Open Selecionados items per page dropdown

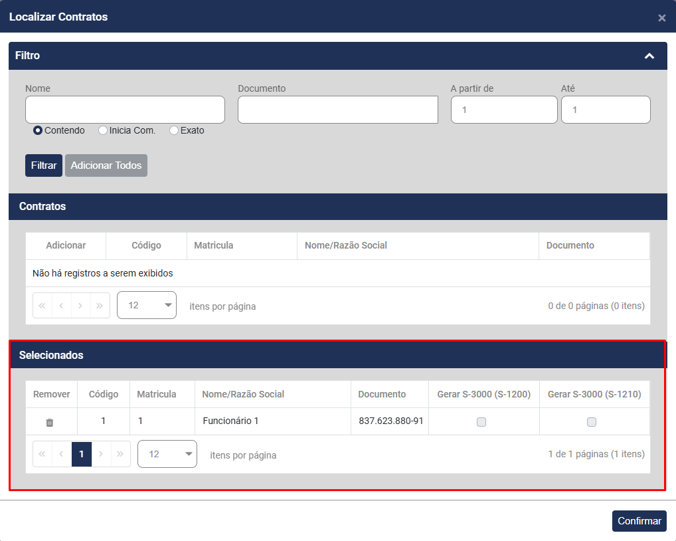pos(167,454)
